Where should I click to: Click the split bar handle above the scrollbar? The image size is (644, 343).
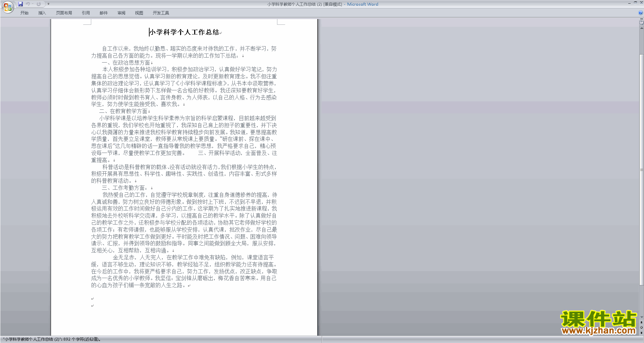pos(641,19)
